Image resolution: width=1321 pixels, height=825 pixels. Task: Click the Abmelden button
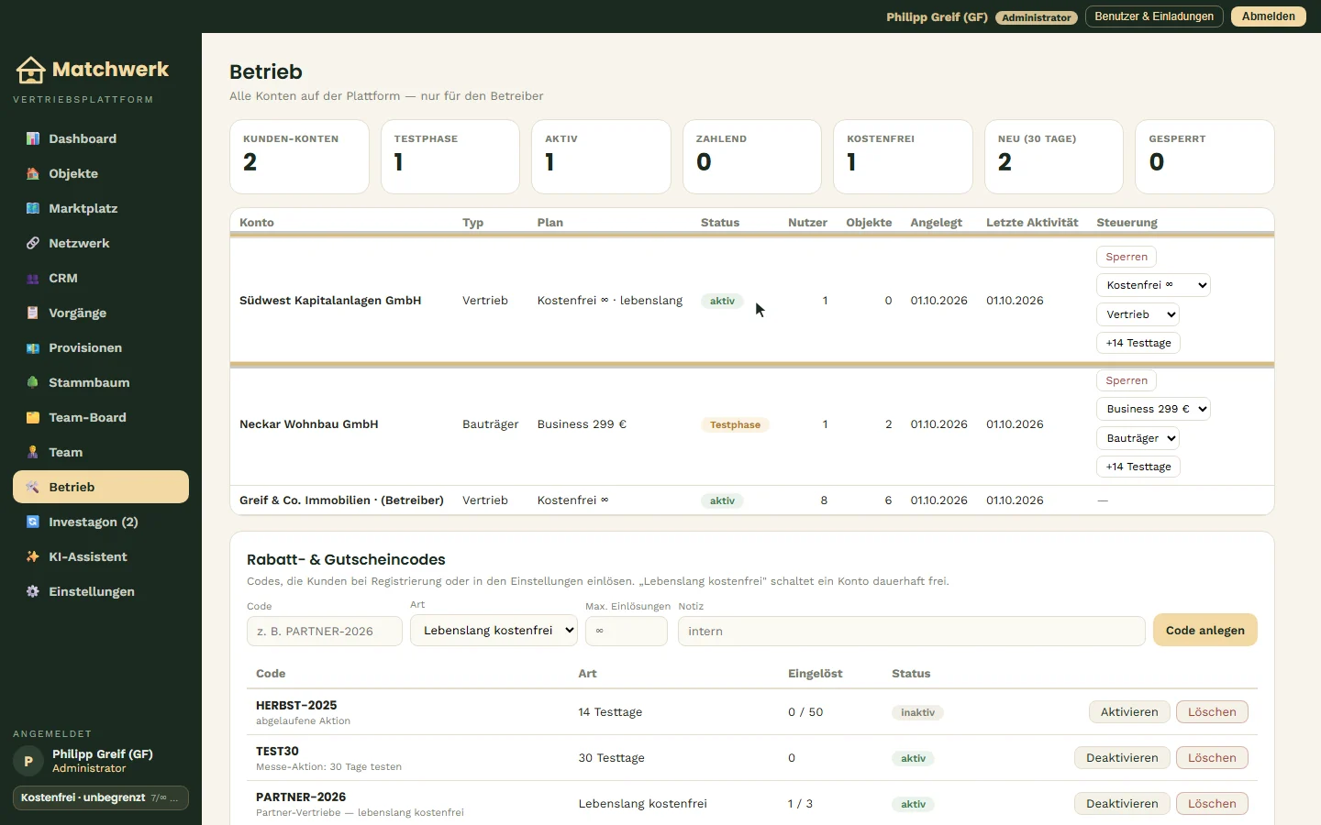pos(1268,16)
